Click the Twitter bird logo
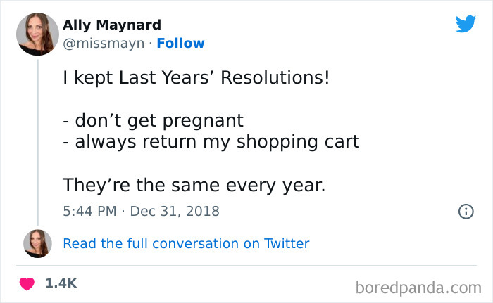Screen dimensions: 493x303 pos(466,25)
